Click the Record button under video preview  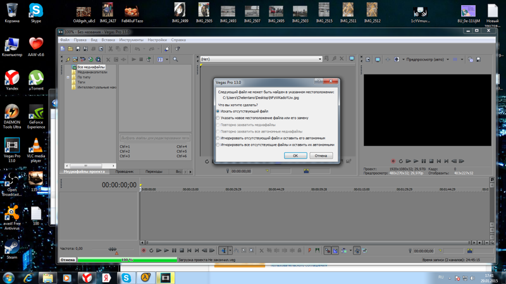(x=393, y=161)
